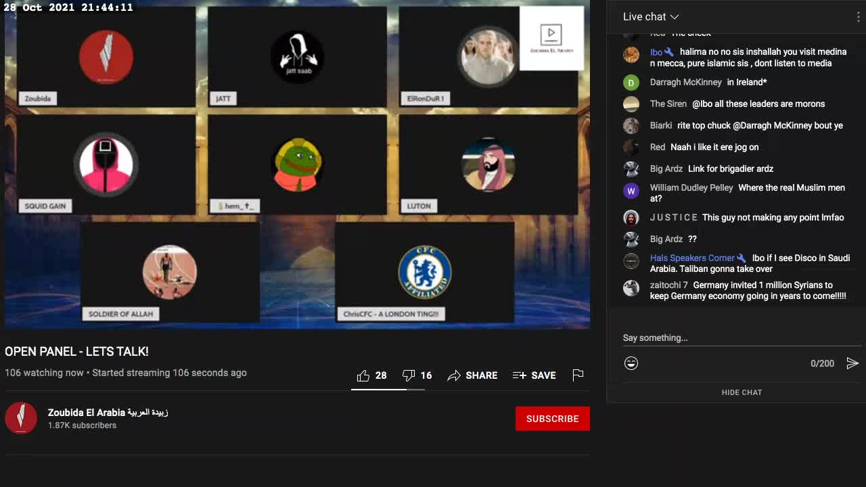
Task: Click the Zoubida panel avatar
Action: [x=106, y=57]
